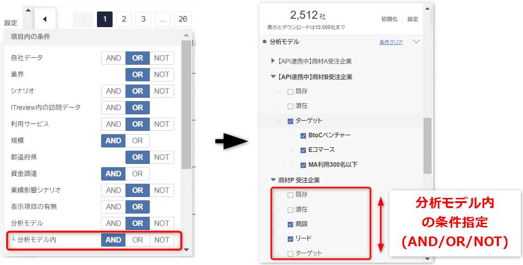Click the left-pointing triangle collapse panel button

[x=45, y=19]
